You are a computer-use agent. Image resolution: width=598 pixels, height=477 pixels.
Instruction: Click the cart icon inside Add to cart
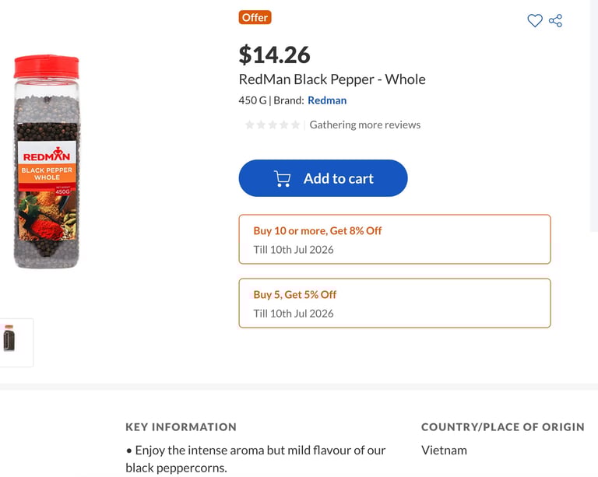click(283, 179)
